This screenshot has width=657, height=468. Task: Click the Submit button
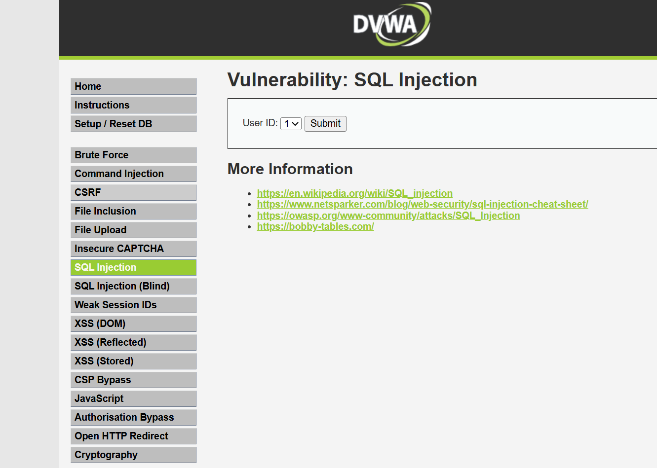[325, 124]
